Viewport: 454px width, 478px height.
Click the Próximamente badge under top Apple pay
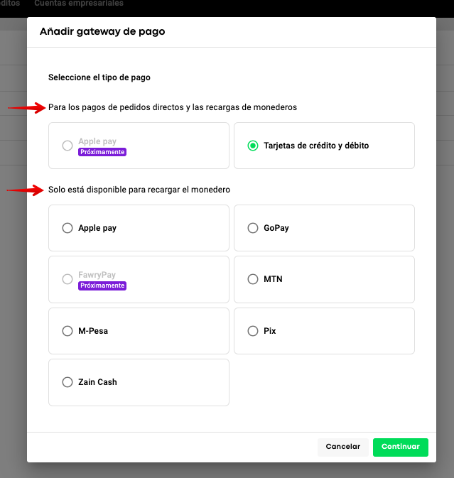102,152
